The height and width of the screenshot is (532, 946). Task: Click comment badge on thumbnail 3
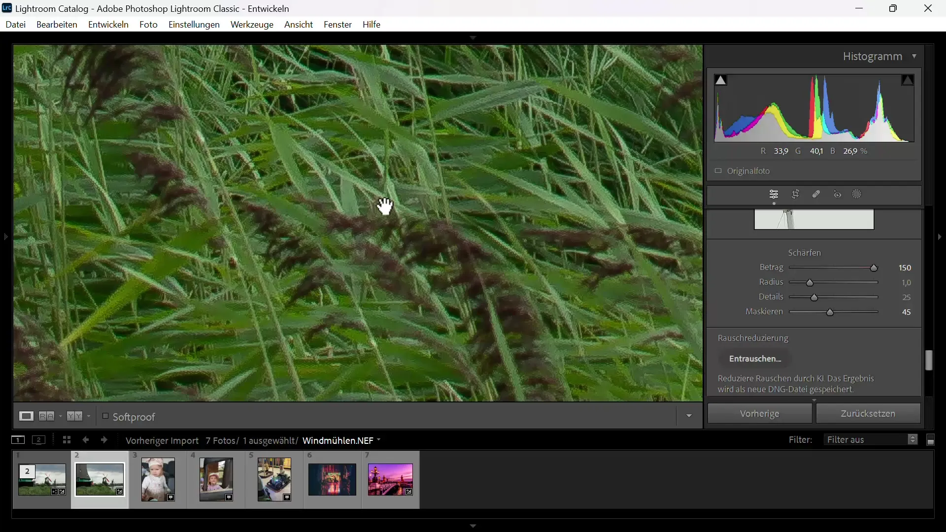(x=171, y=498)
